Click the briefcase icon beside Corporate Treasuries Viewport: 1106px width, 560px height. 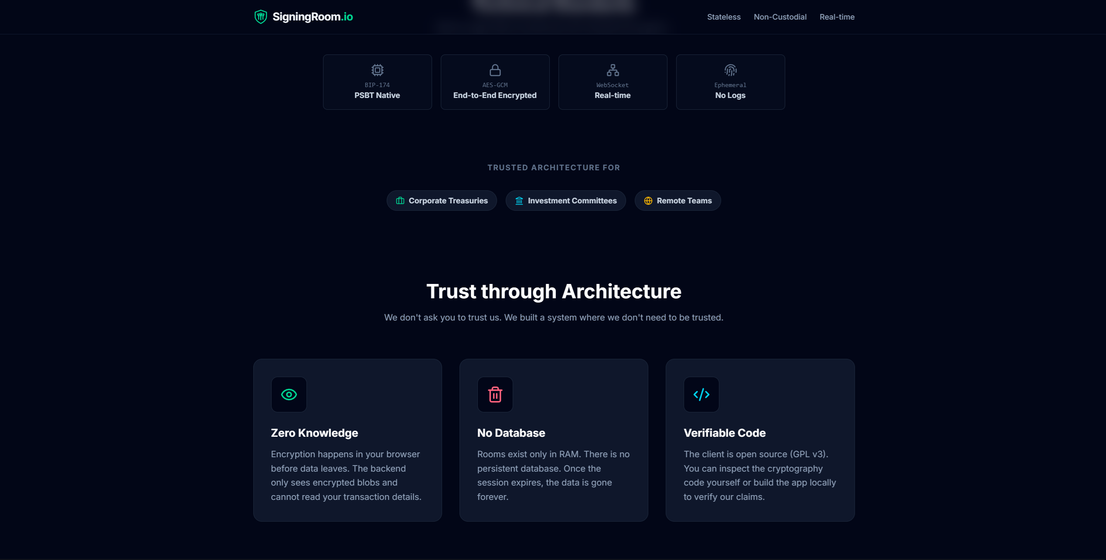pyautogui.click(x=400, y=200)
